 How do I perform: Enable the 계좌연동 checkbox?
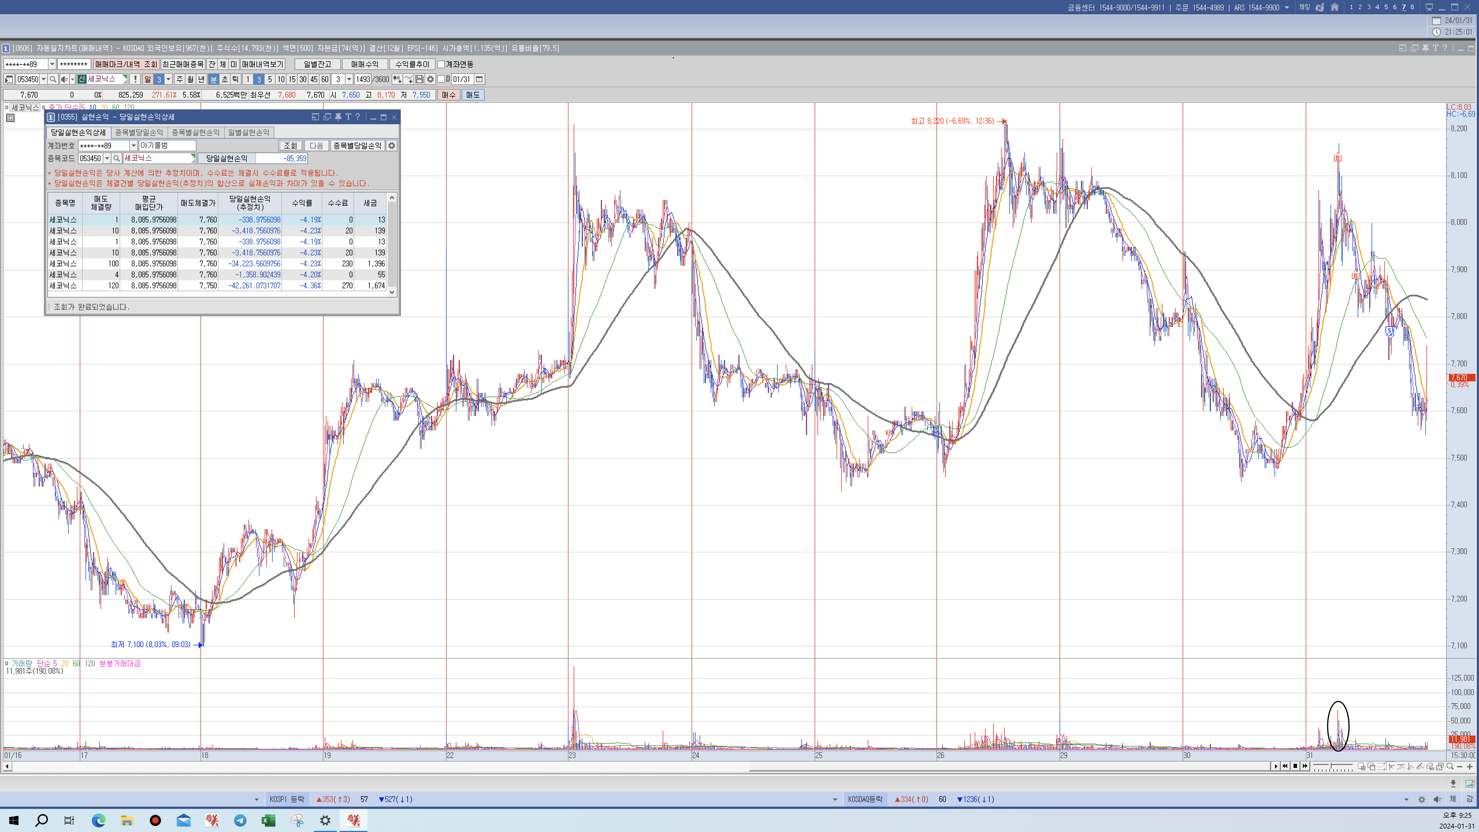point(441,64)
